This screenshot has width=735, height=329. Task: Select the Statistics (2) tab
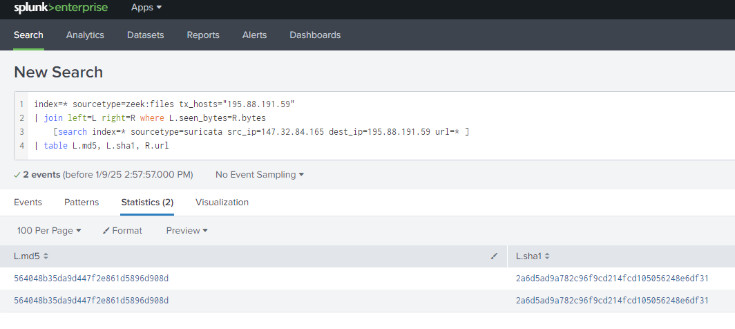click(147, 203)
